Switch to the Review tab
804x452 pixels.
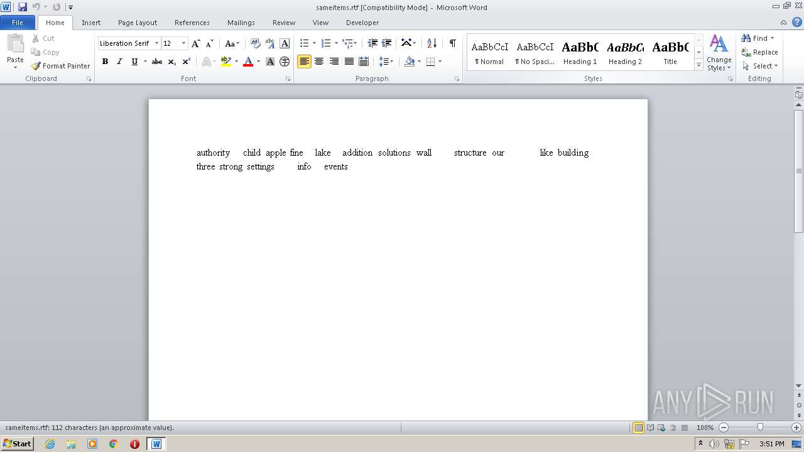coord(284,23)
